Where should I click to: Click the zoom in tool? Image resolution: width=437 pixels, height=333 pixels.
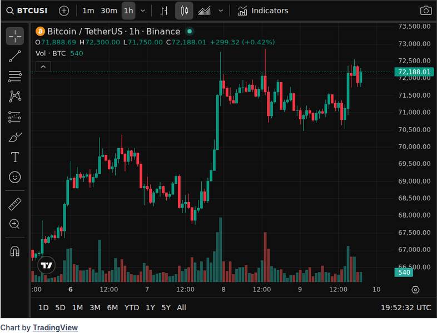coord(15,224)
